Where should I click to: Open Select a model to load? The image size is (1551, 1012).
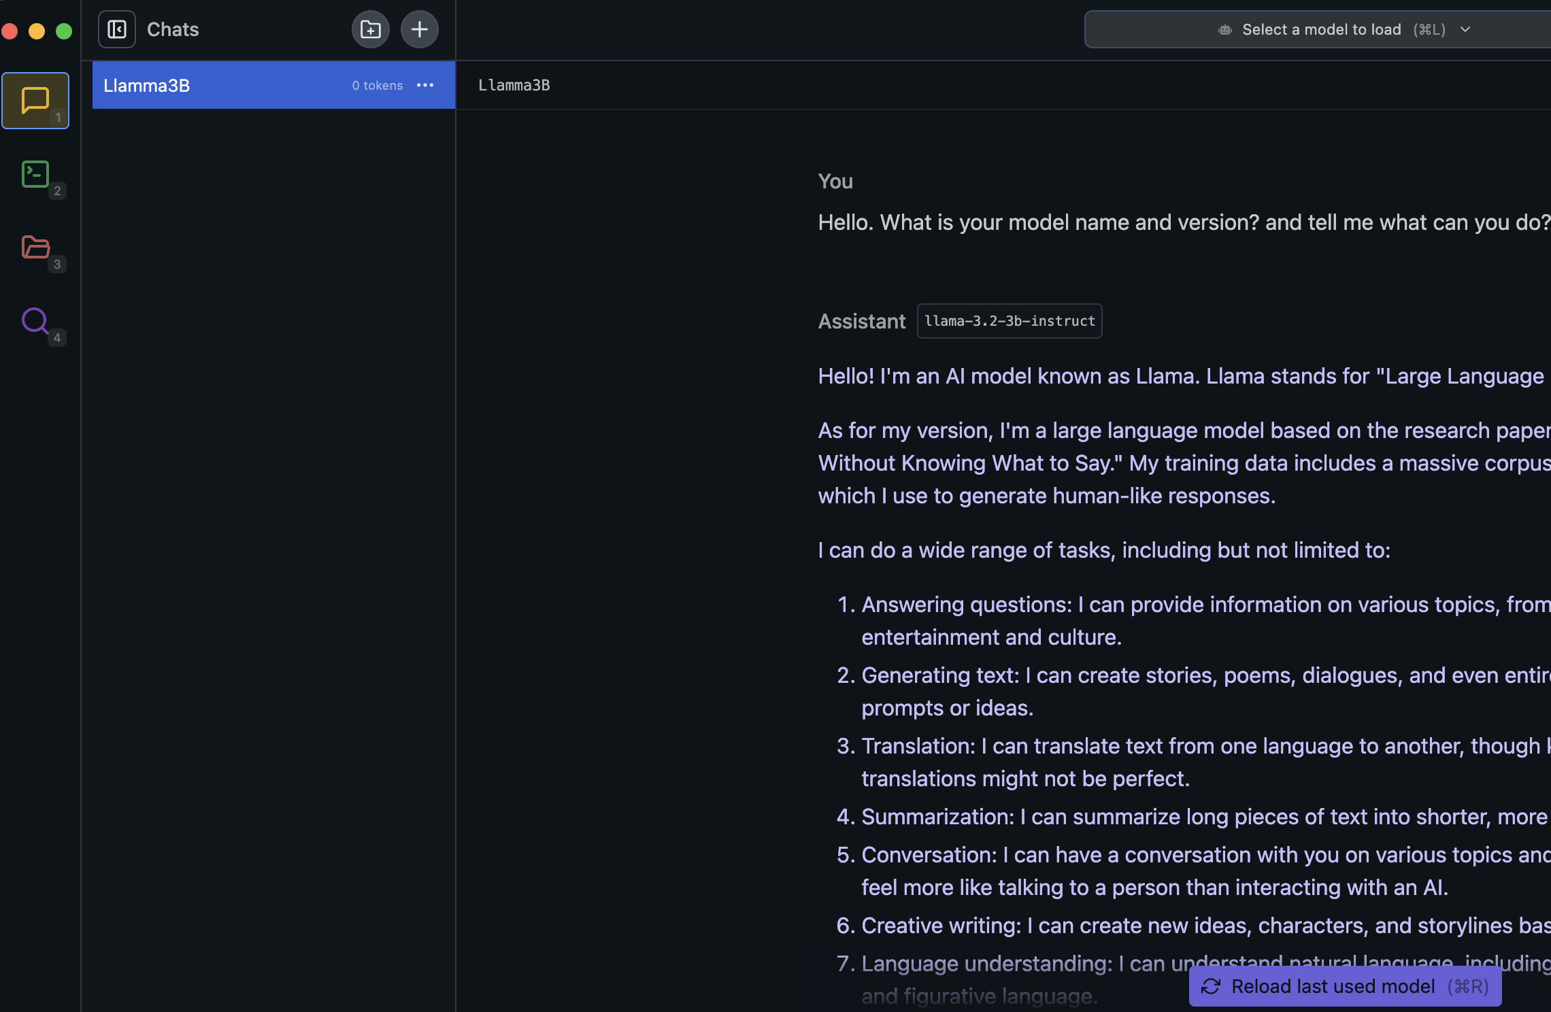coord(1321,29)
